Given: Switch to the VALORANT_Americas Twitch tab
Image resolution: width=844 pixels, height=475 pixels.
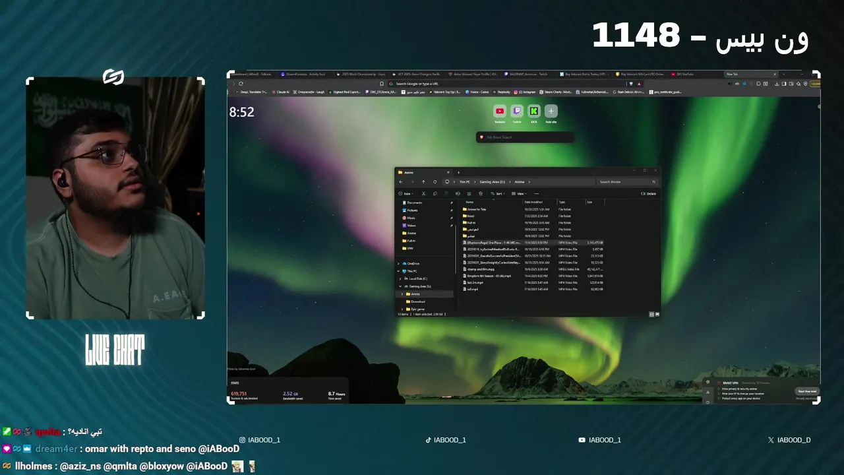Looking at the screenshot, I should coord(526,74).
